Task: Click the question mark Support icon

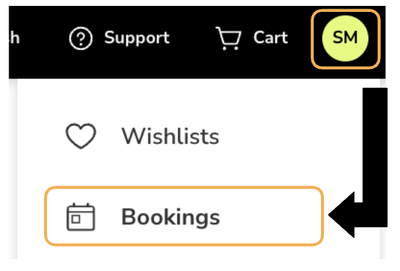Action: [81, 38]
